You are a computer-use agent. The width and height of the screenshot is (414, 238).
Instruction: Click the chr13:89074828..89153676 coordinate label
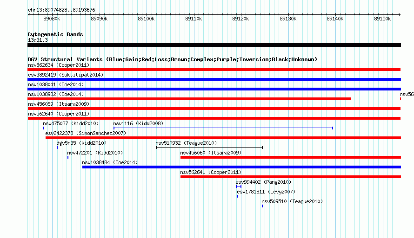[x=61, y=10]
